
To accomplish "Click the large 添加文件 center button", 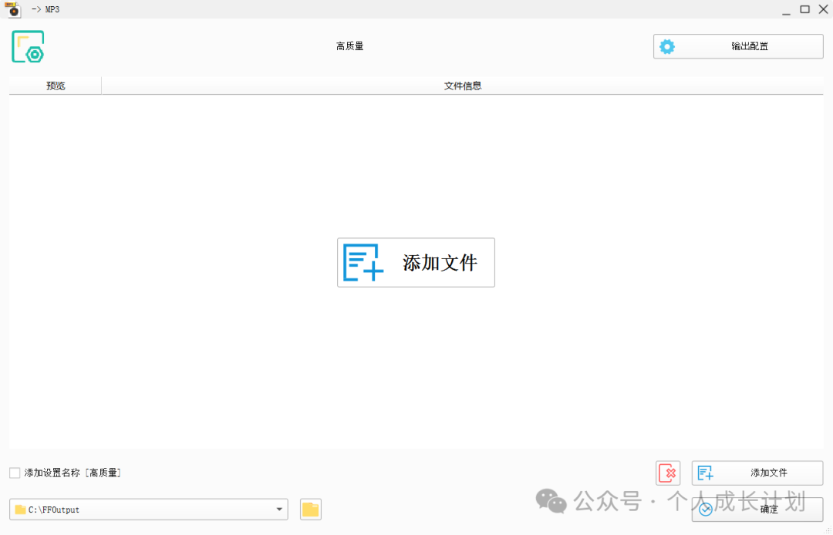I will [416, 262].
